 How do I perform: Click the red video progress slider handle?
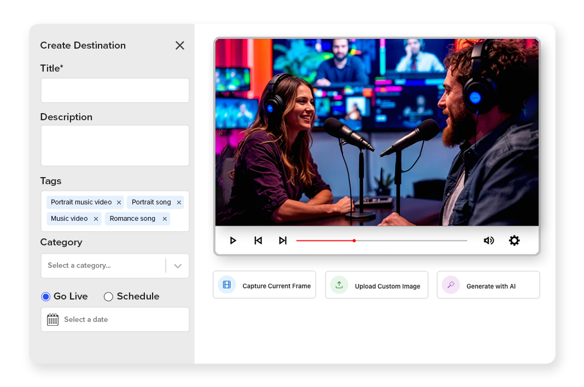point(354,241)
